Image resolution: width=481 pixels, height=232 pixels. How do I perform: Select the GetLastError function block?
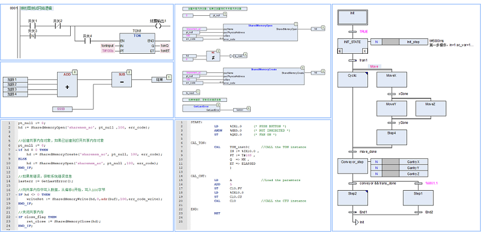(201, 108)
